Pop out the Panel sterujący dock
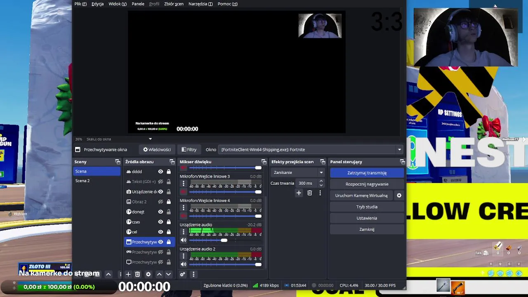 (402, 162)
